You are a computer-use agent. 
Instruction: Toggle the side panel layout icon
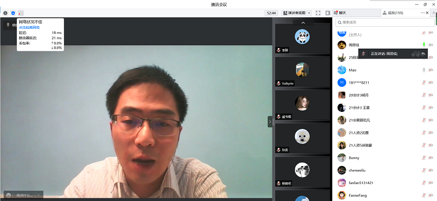point(328,13)
